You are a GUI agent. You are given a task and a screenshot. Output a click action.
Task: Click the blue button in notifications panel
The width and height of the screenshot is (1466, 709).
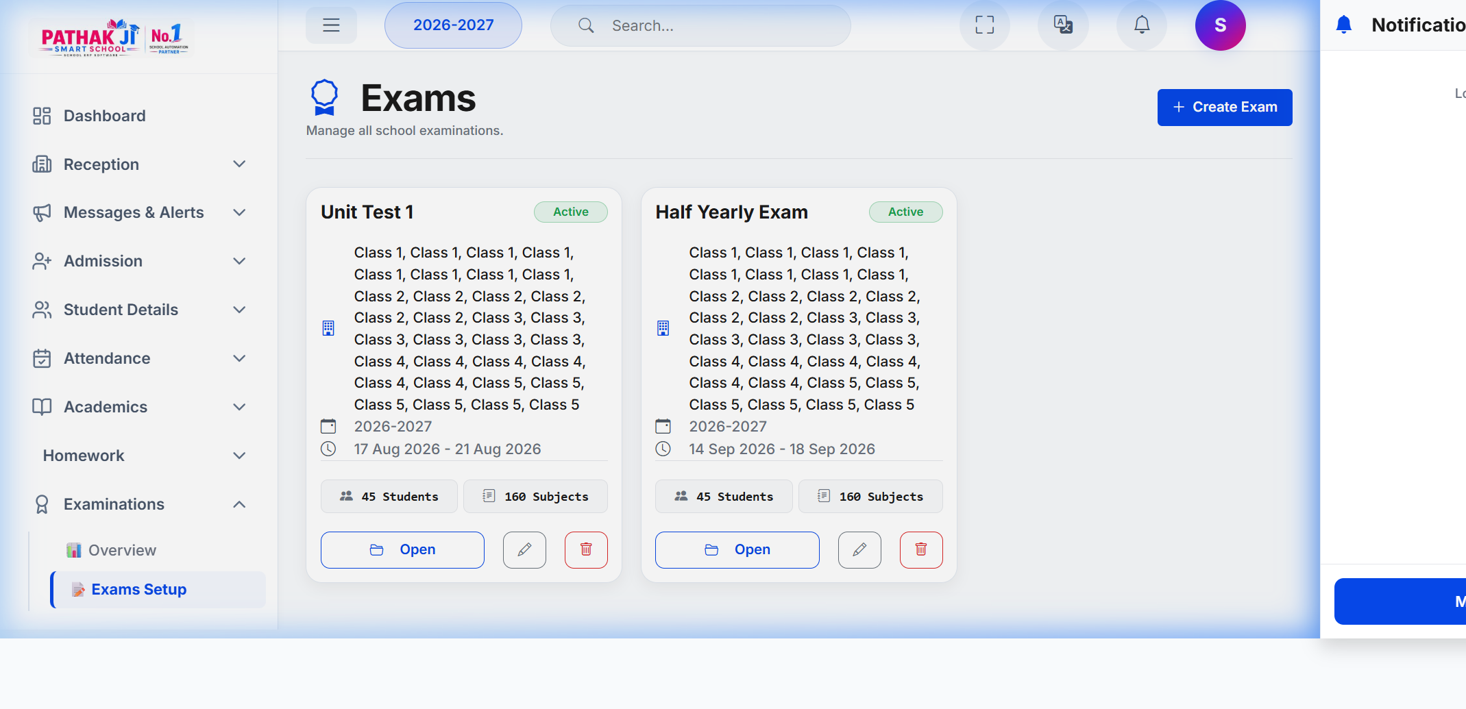point(1400,601)
